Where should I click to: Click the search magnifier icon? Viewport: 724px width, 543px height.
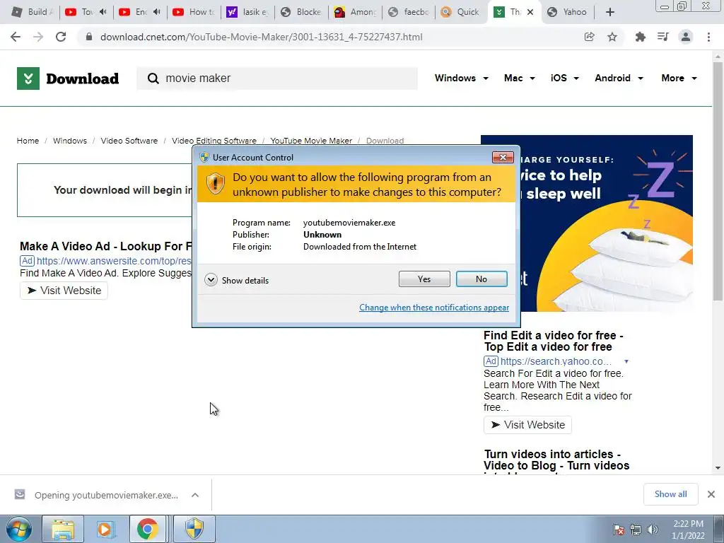click(x=153, y=78)
